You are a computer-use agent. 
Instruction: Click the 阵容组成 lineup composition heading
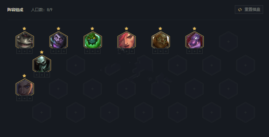pyautogui.click(x=15, y=10)
